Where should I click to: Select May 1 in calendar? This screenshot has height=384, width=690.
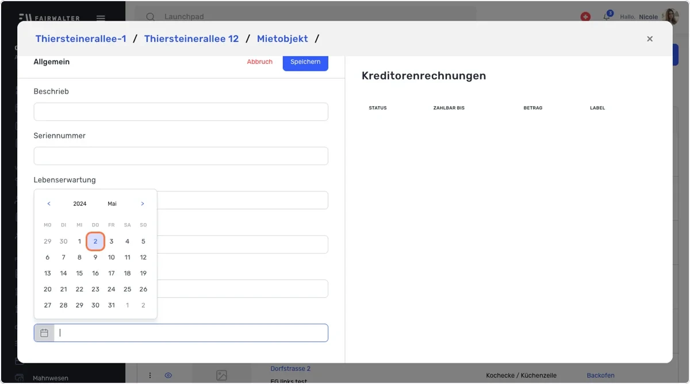pos(79,241)
